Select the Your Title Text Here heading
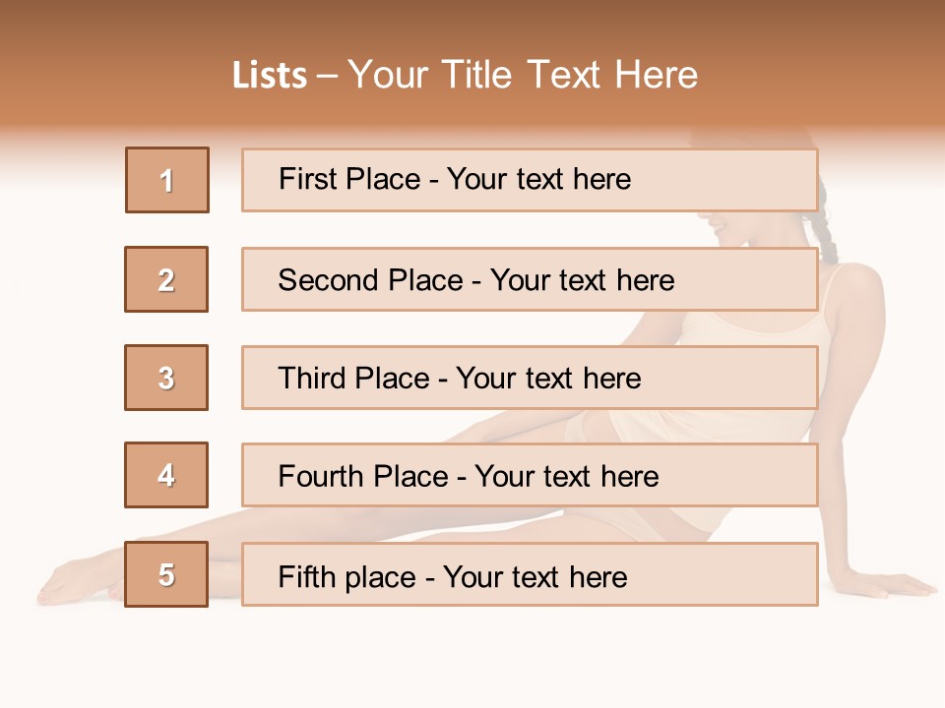This screenshot has height=708, width=945. [x=523, y=76]
